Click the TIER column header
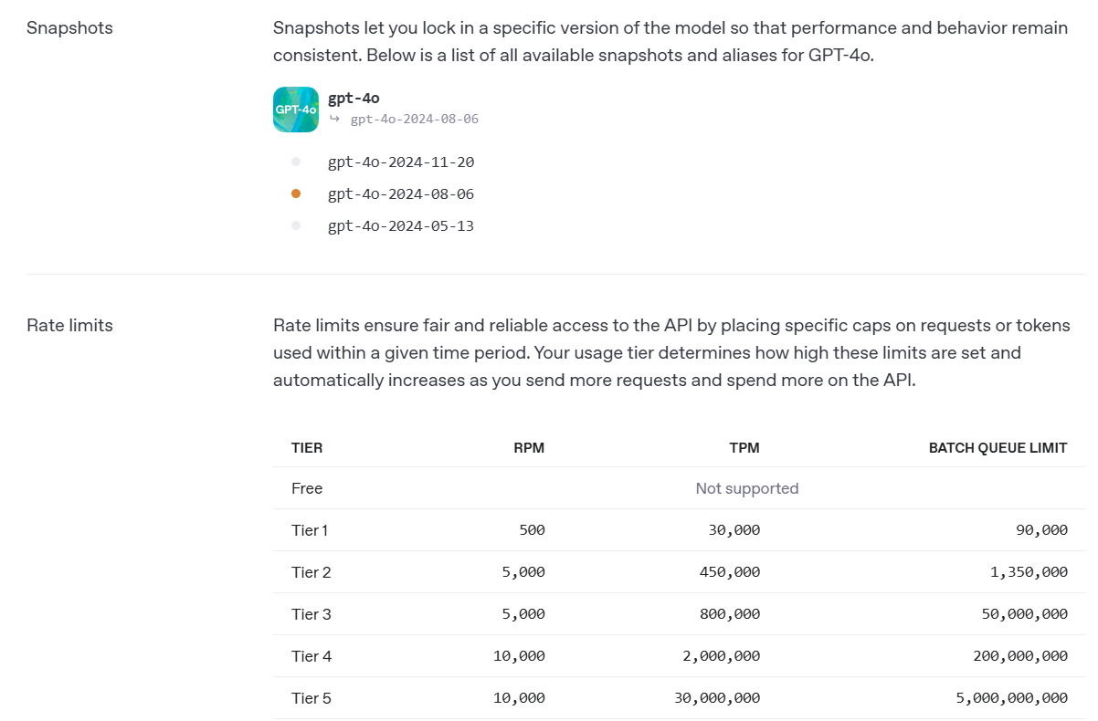The image size is (1098, 721). pyautogui.click(x=307, y=448)
